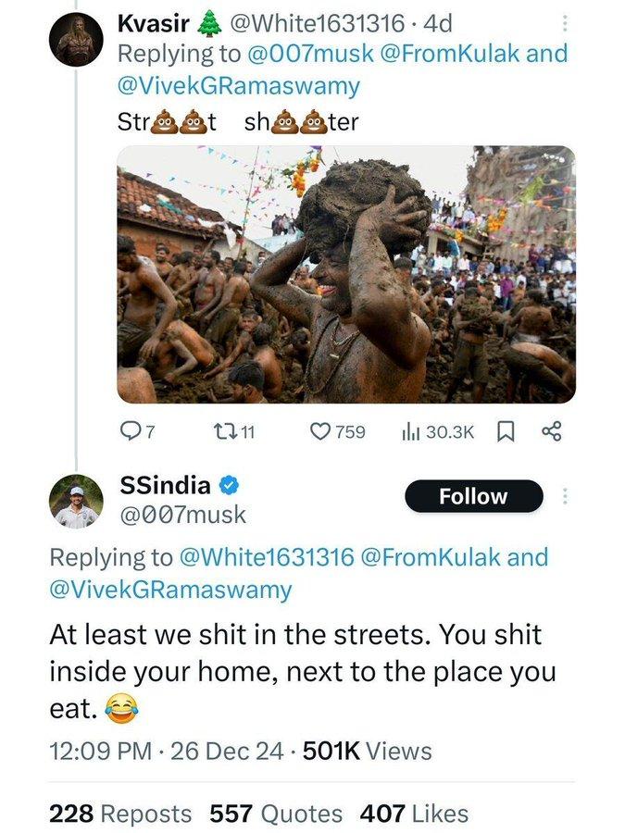
Task: Like Kvasir's tweet with the heart icon
Action: [x=319, y=431]
